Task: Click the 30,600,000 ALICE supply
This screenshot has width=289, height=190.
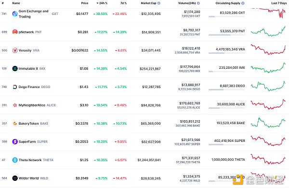Action: (x=231, y=104)
